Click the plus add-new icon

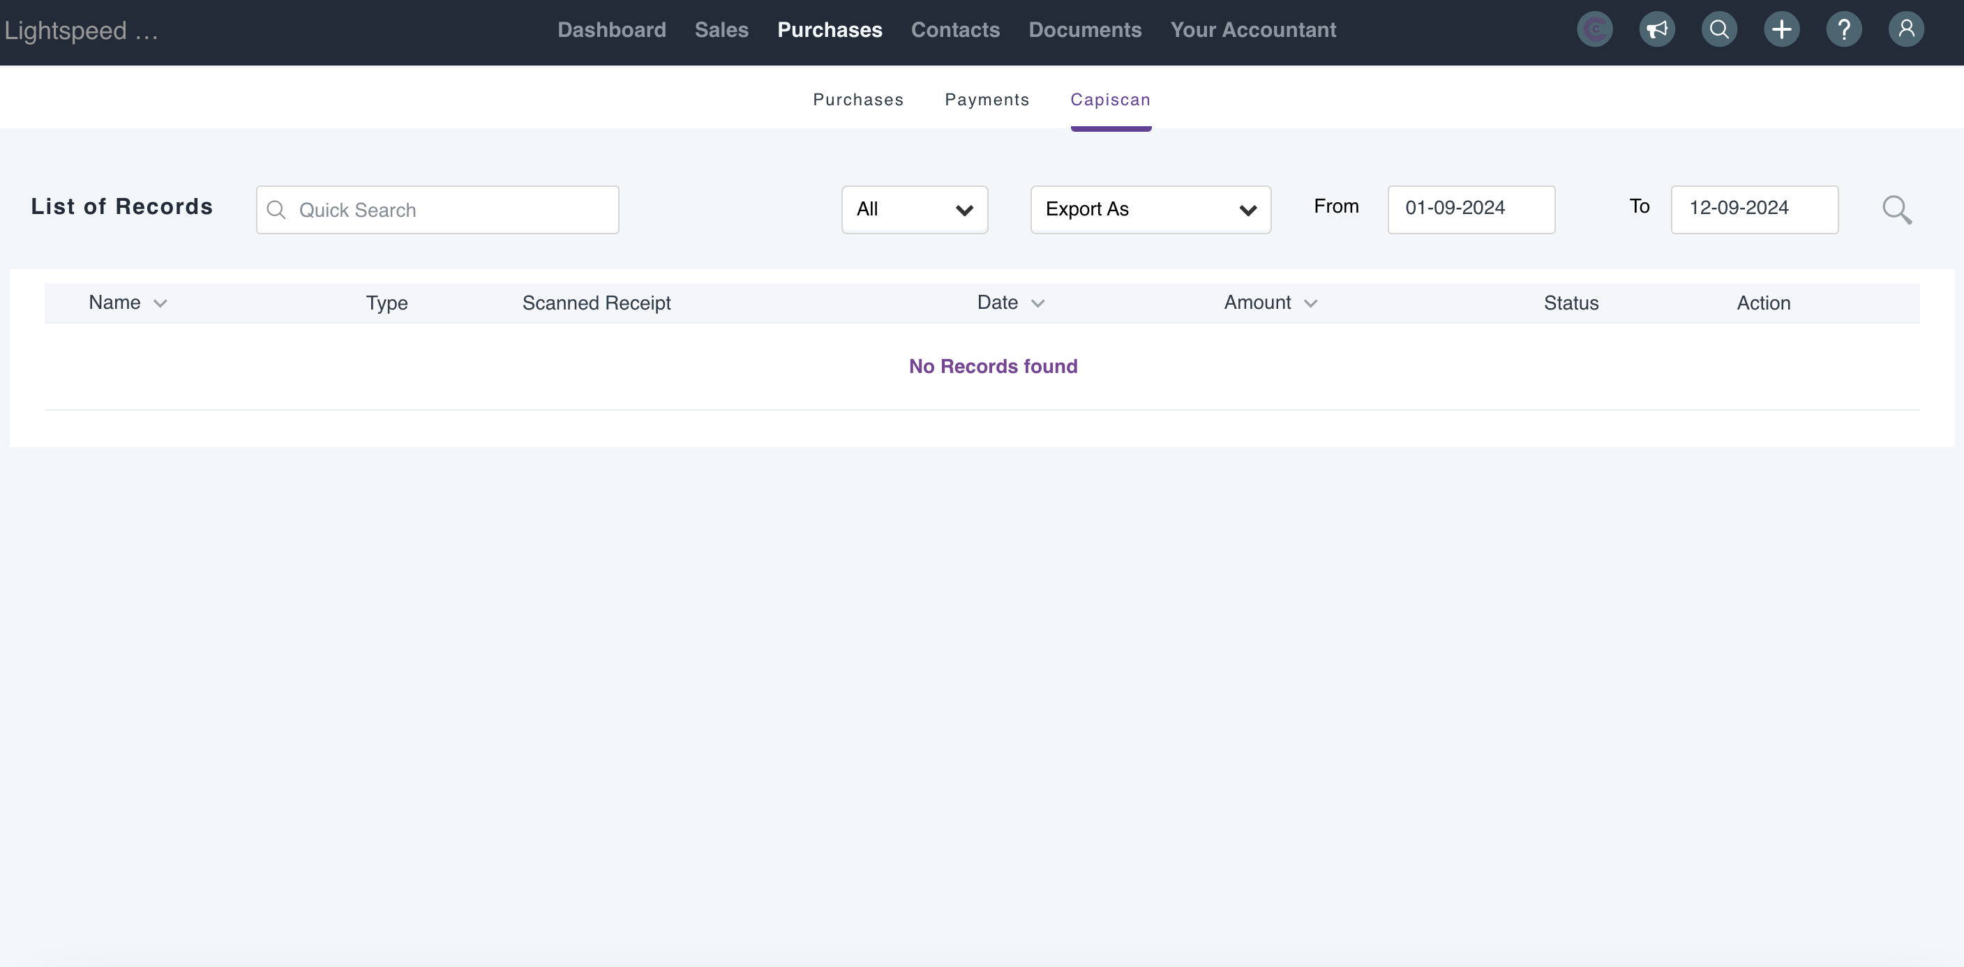[x=1781, y=30]
